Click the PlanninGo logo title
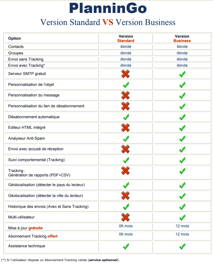The image size is (213, 264). pyautogui.click(x=108, y=8)
